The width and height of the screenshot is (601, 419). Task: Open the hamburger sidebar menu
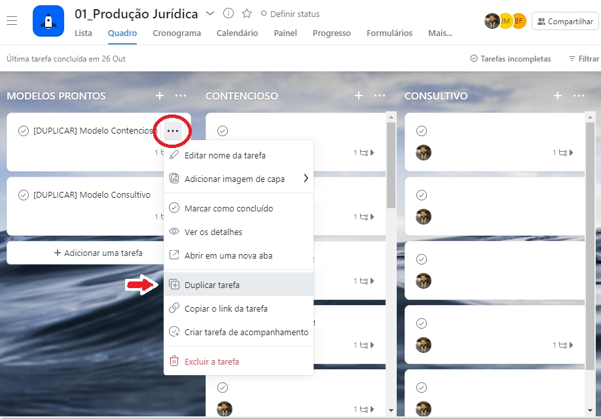(12, 21)
